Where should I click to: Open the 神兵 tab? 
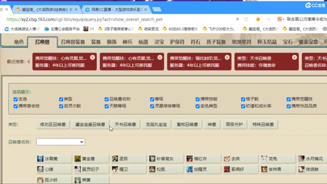pos(127,42)
